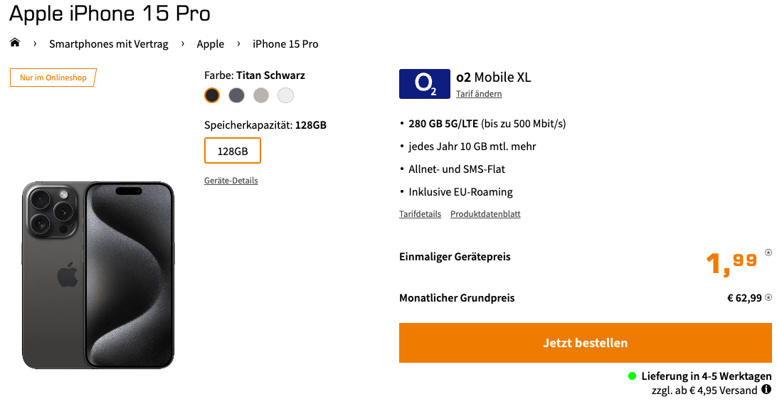Open Smartphones mit Vertrag breadcrumb
This screenshot has height=409, width=777.
(109, 44)
